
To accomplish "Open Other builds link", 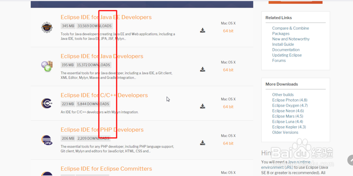I will point(283,95).
